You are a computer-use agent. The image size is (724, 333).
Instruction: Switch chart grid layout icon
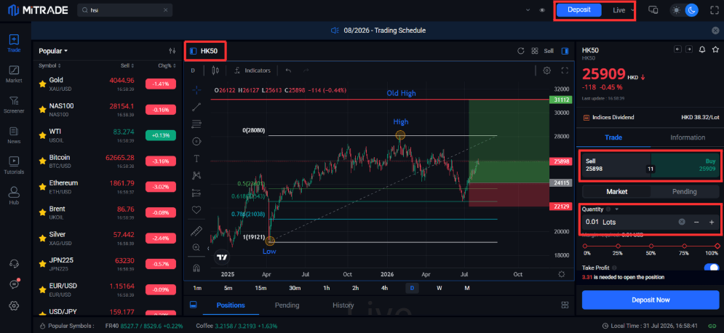point(535,51)
